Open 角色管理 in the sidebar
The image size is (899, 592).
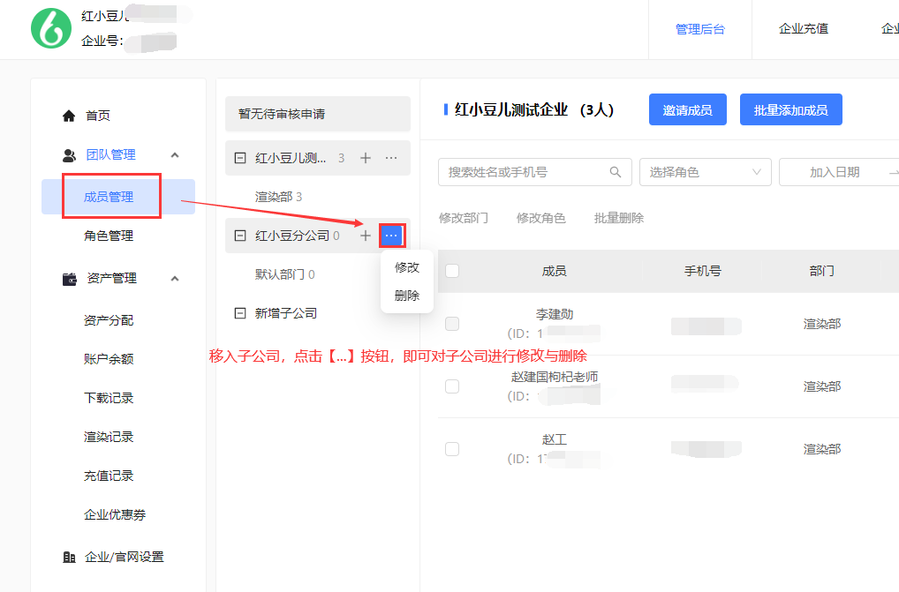[x=109, y=236]
